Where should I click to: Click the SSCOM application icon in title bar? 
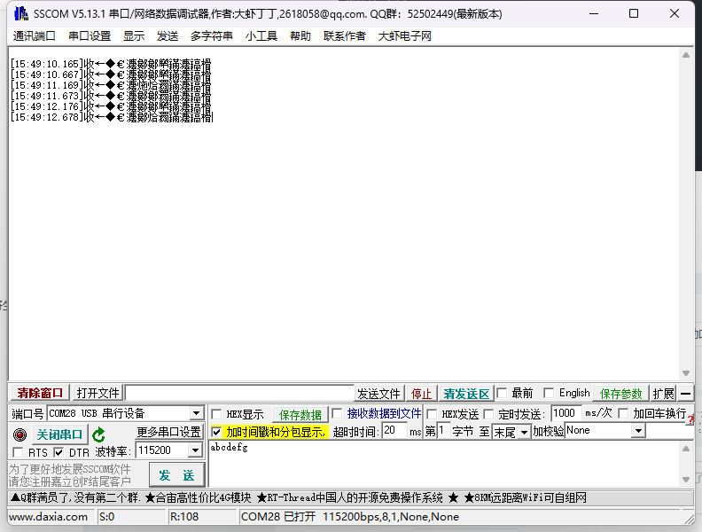[x=20, y=13]
